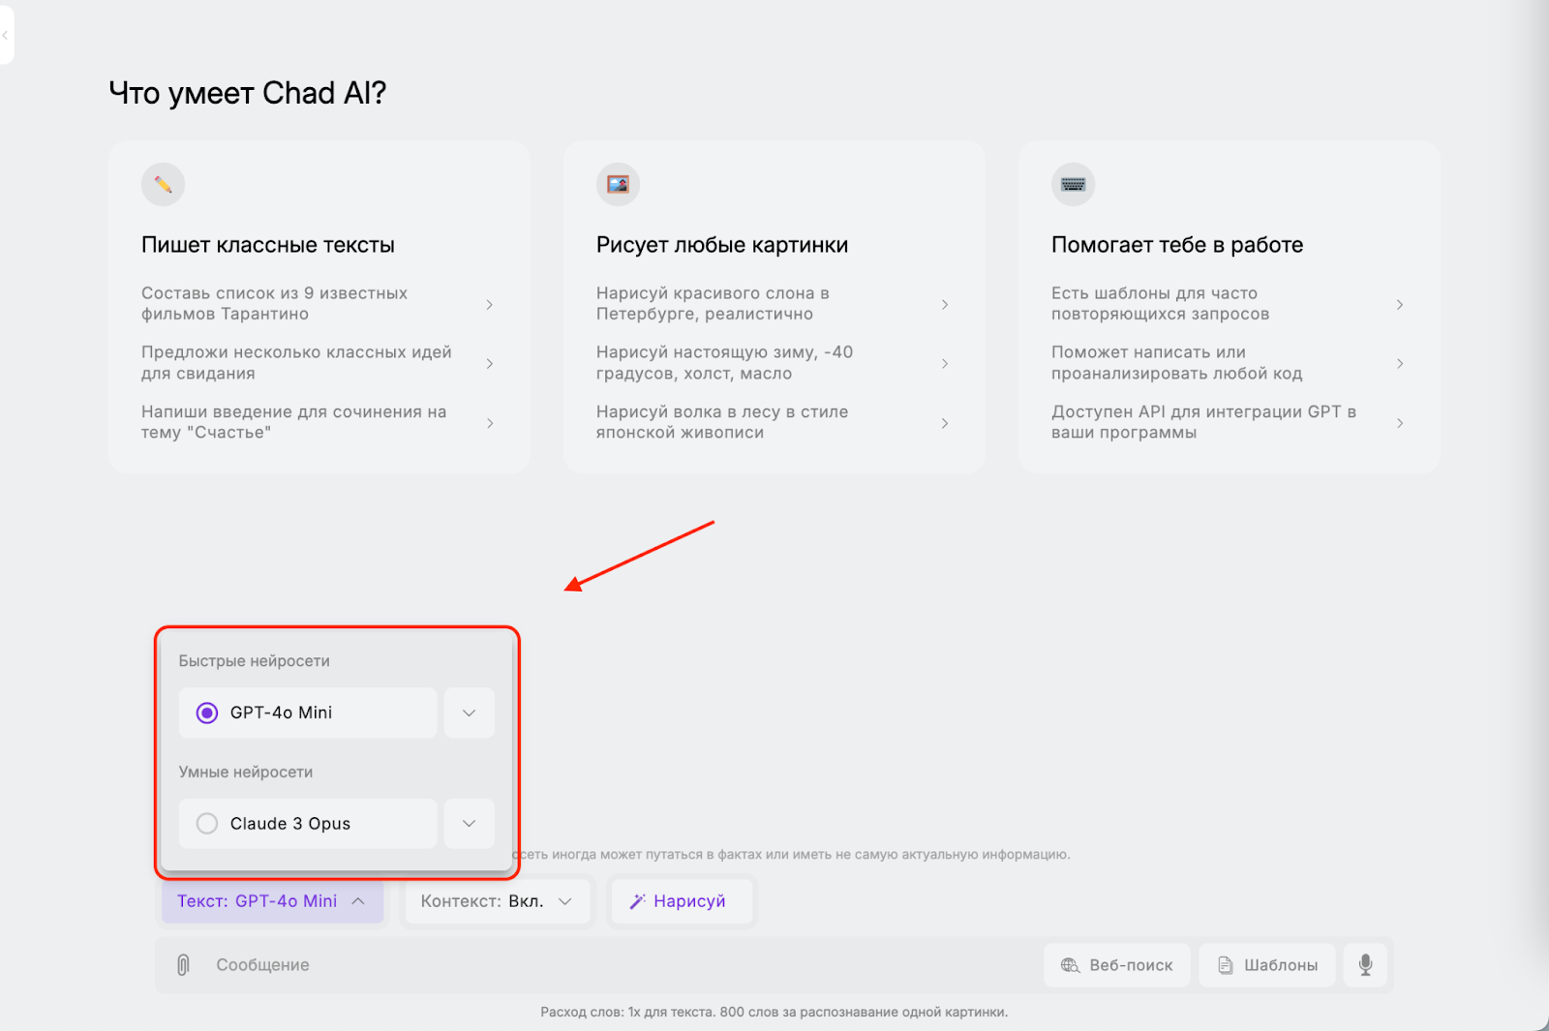This screenshot has width=1549, height=1031.
Task: Click the pencil icon above text writing card
Action: (x=163, y=184)
